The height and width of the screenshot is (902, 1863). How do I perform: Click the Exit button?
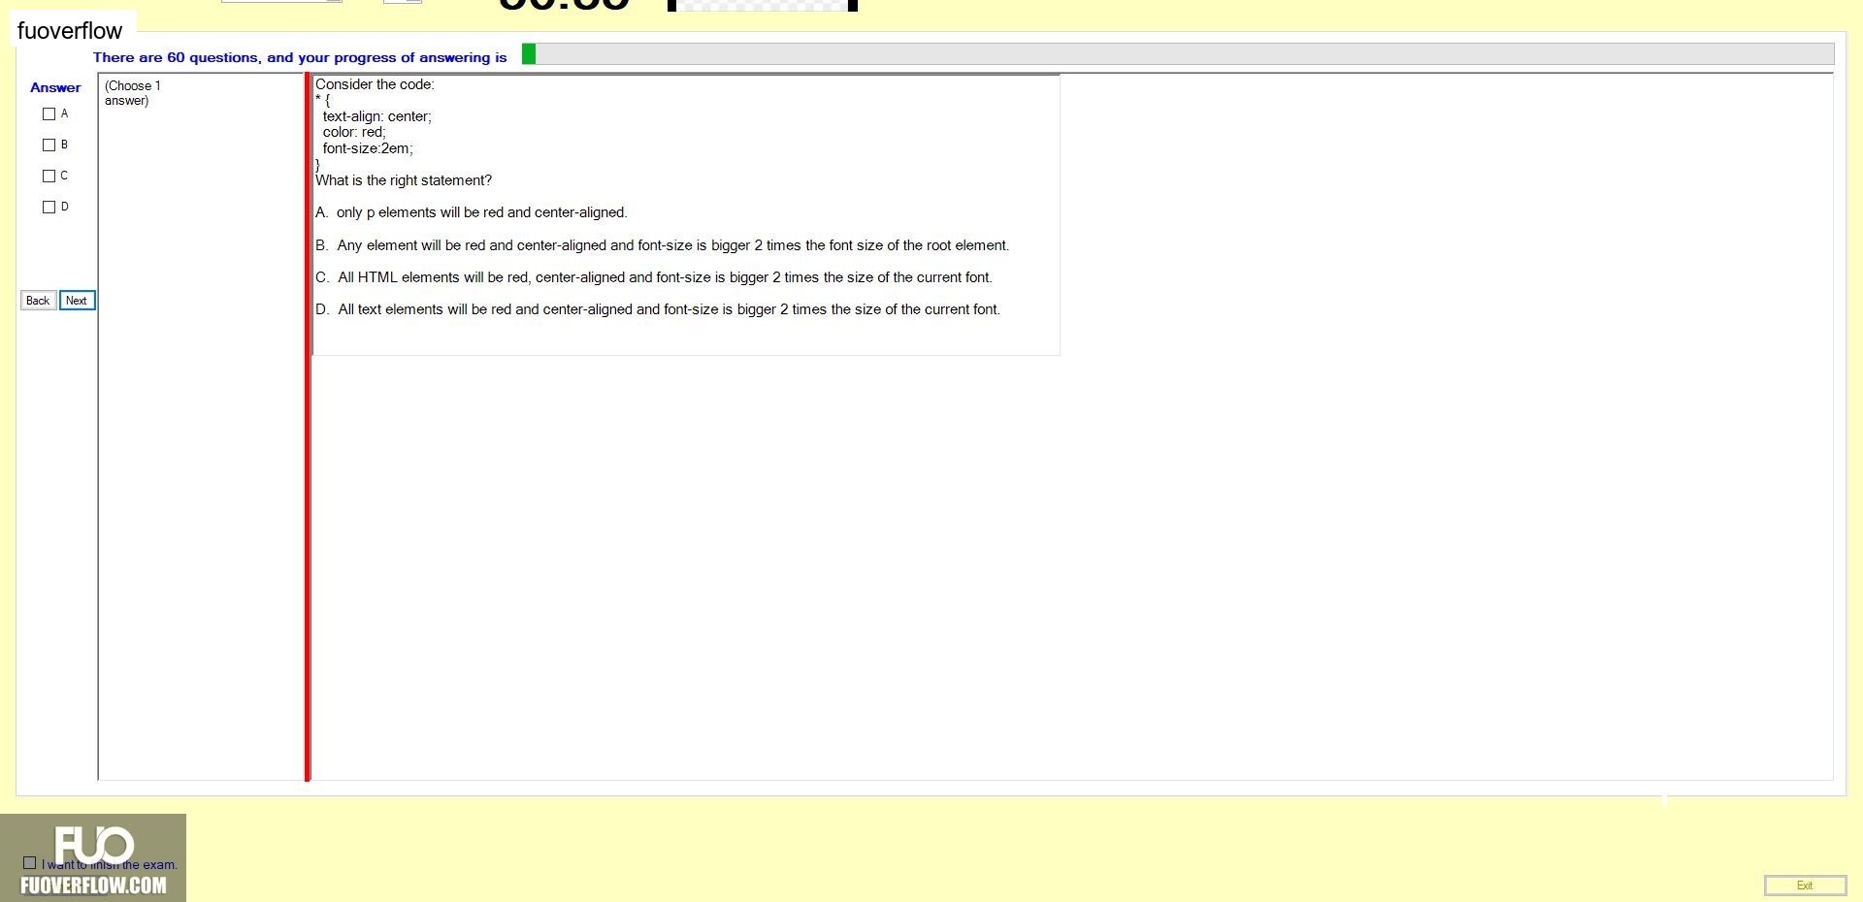coord(1805,886)
